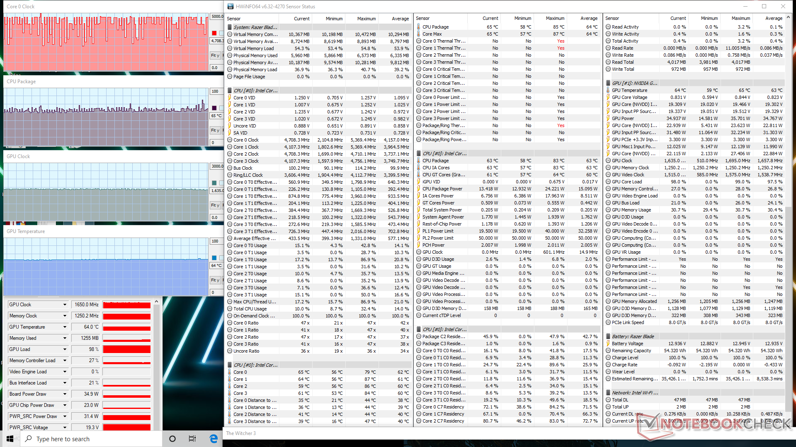The width and height of the screenshot is (796, 447).
Task: Click the lightning bolt icon beside Core 0 VID
Action: 230,98
